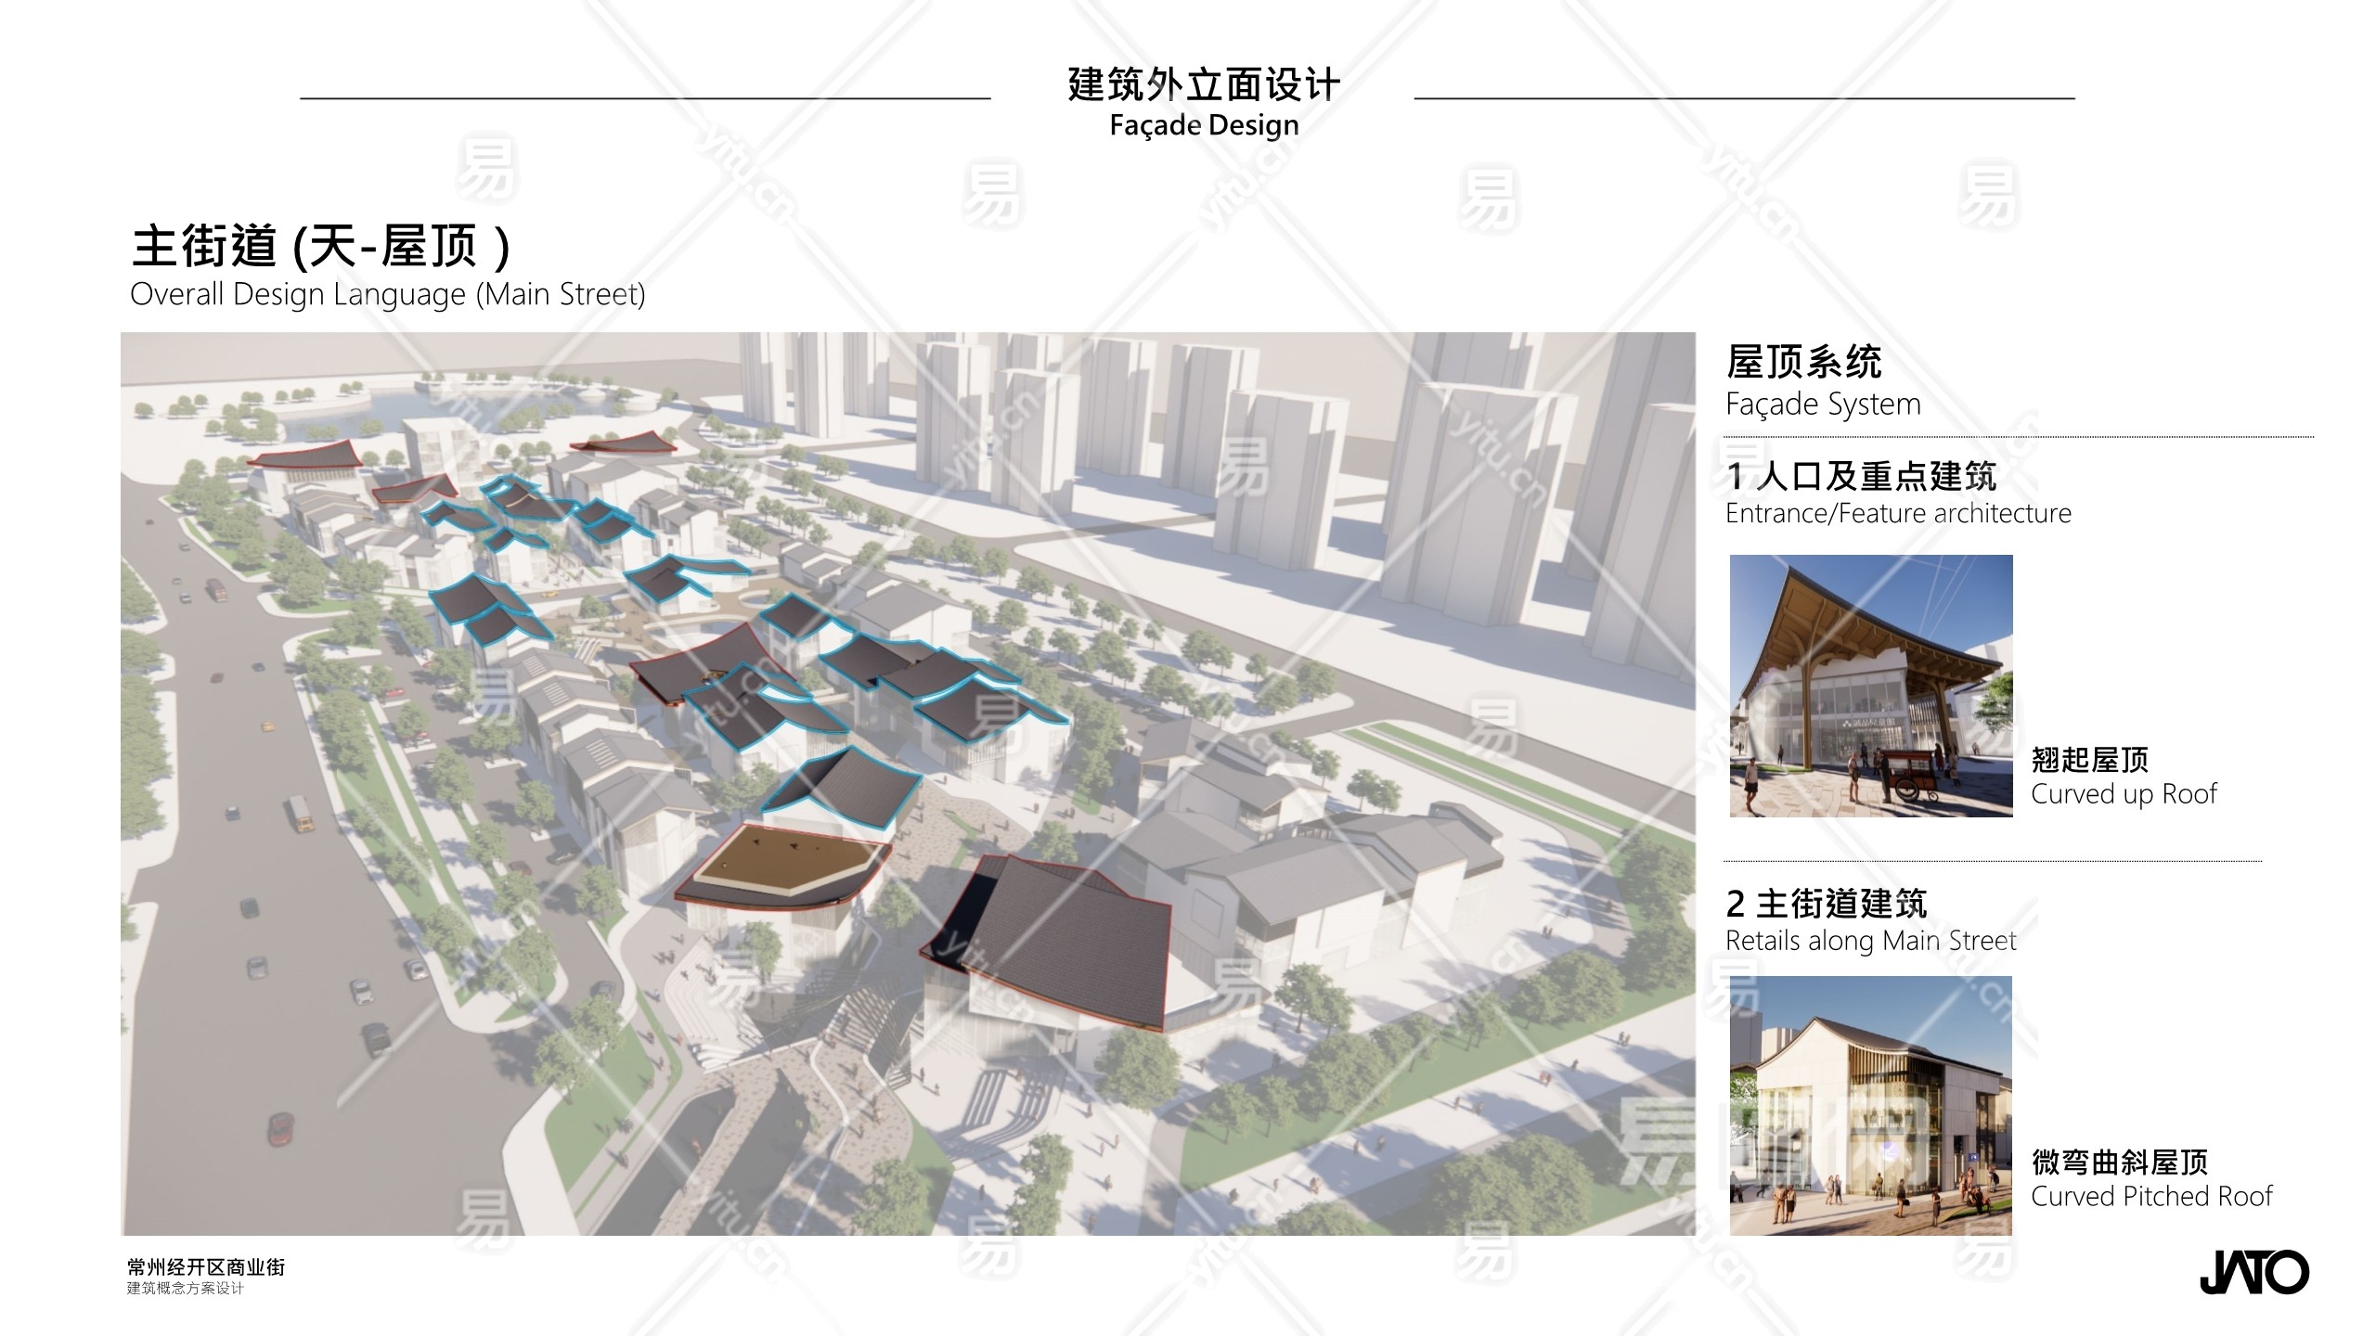Click the 1 入口及重点建筑 heading
The height and width of the screenshot is (1336, 2376).
[1861, 476]
